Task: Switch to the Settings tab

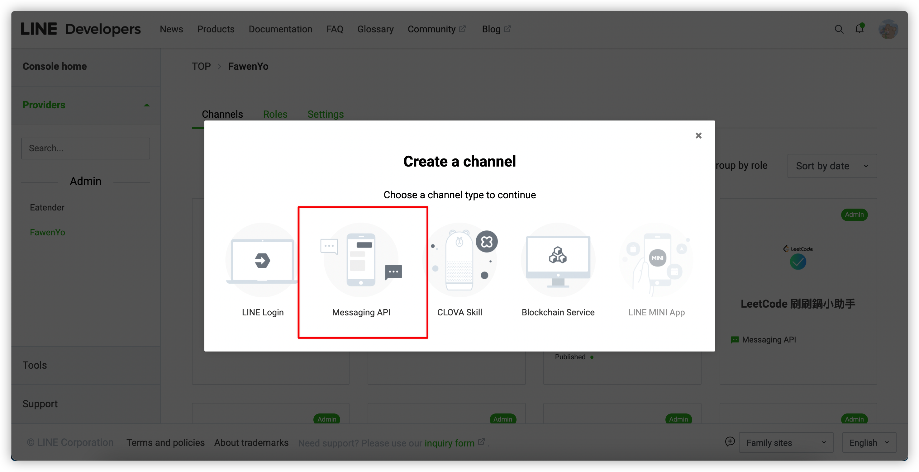Action: click(325, 114)
